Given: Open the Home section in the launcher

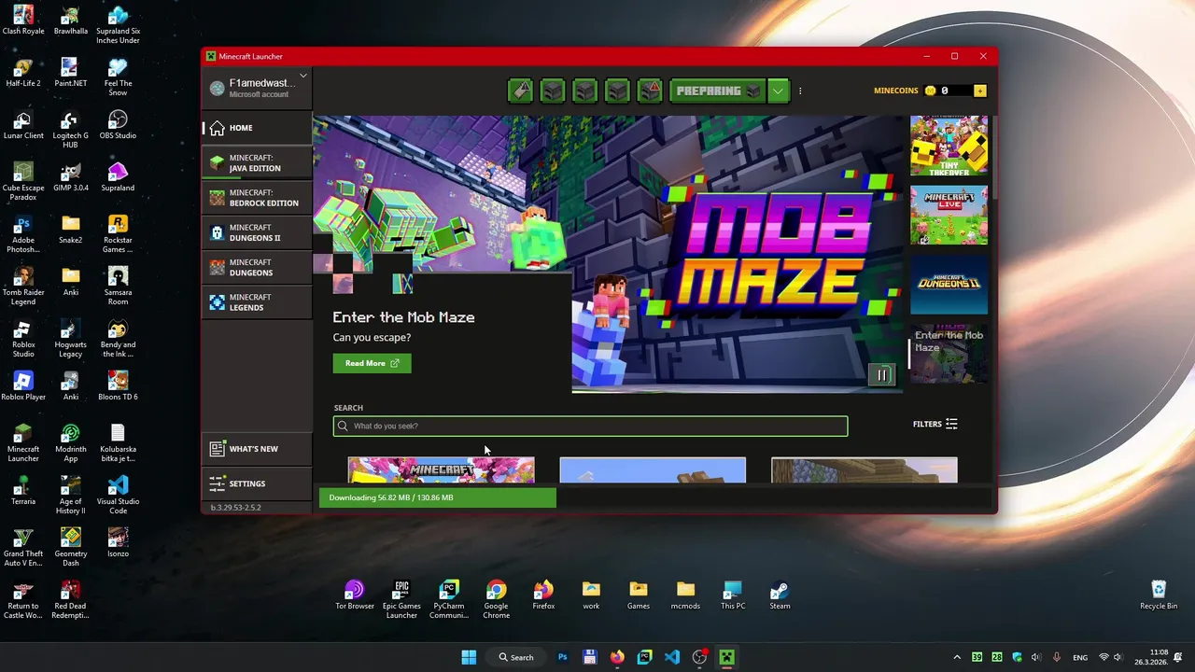Looking at the screenshot, I should [x=257, y=128].
